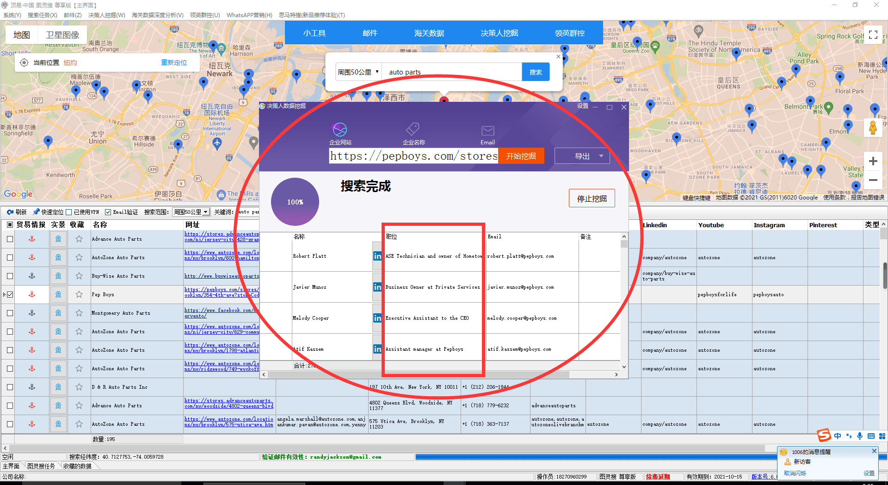This screenshot has height=485, width=888.
Task: Expand the 周围50公里 dropdown in search popup
Action: pyautogui.click(x=358, y=72)
